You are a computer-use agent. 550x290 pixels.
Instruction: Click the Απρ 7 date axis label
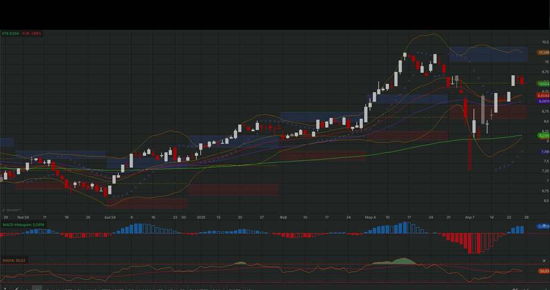[x=470, y=217]
